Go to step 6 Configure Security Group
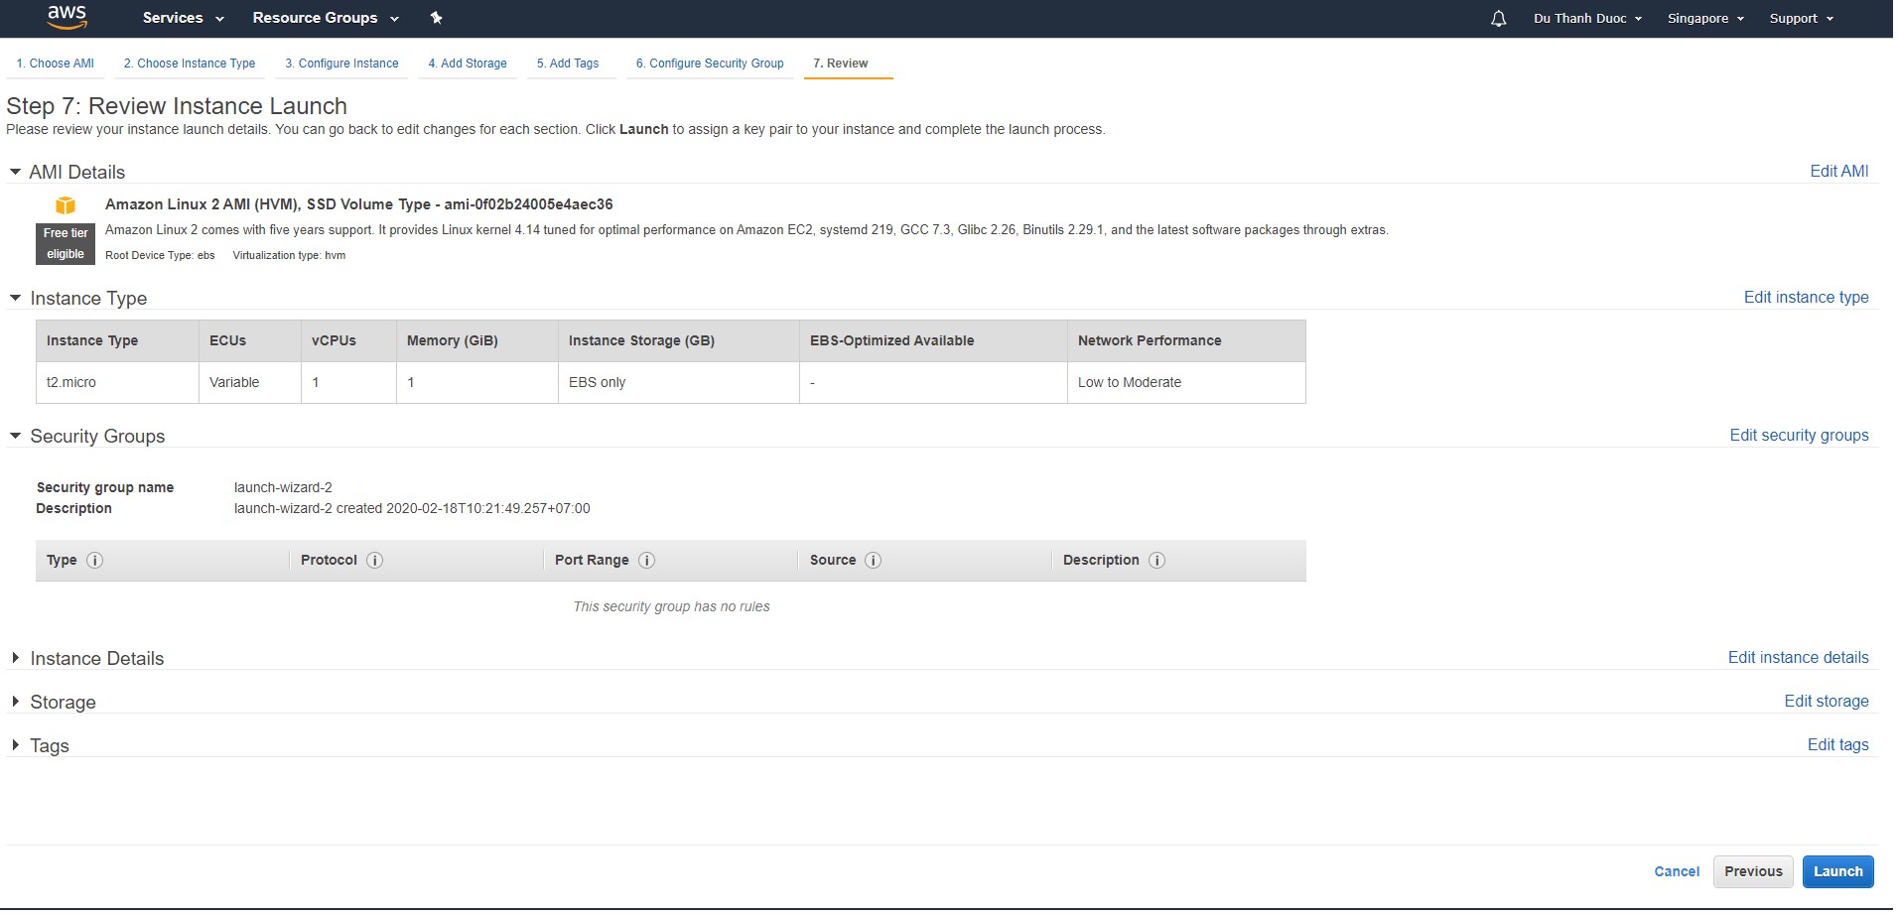 710,64
